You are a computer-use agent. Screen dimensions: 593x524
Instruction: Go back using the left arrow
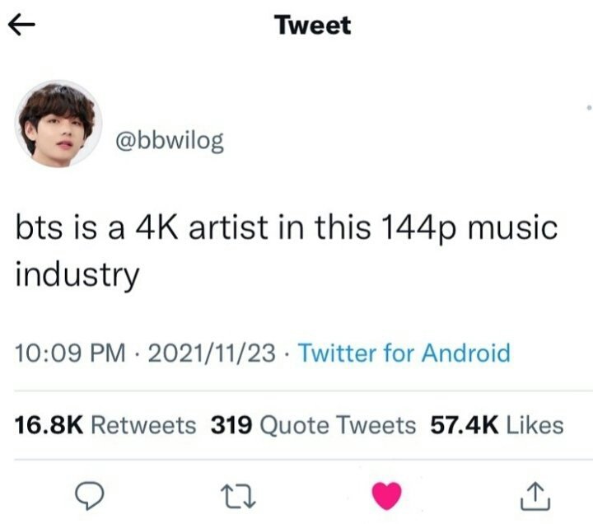click(21, 25)
